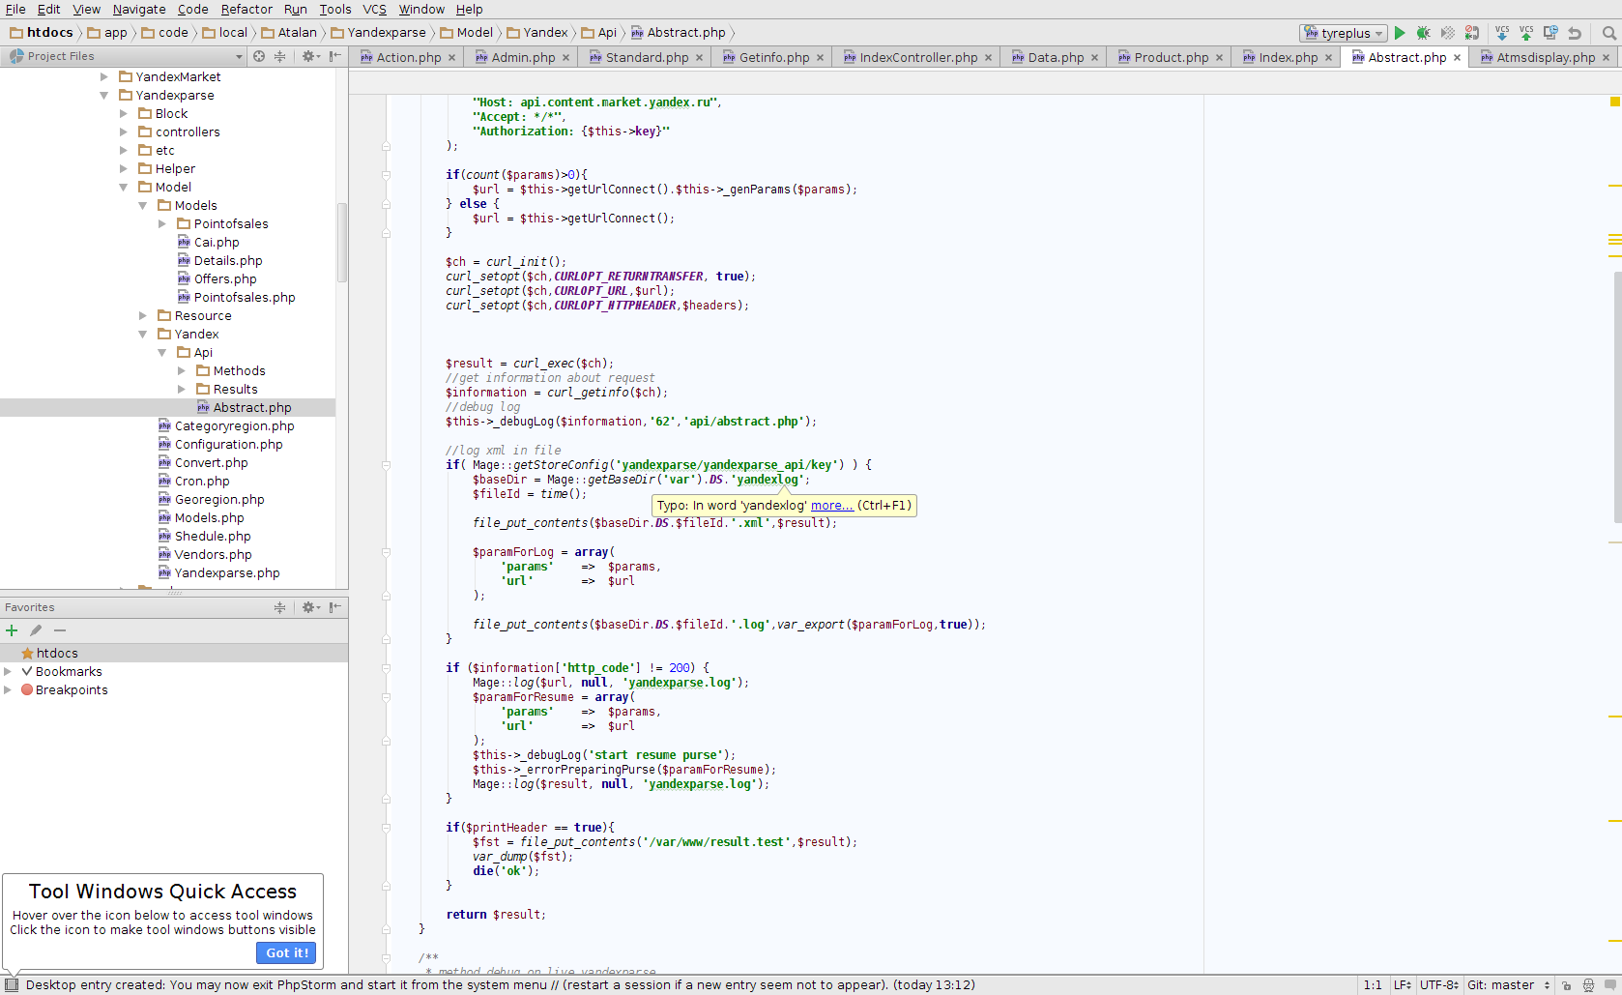Expand the Breakpoints favorites node
Screen dimensions: 1622x995
click(8, 690)
